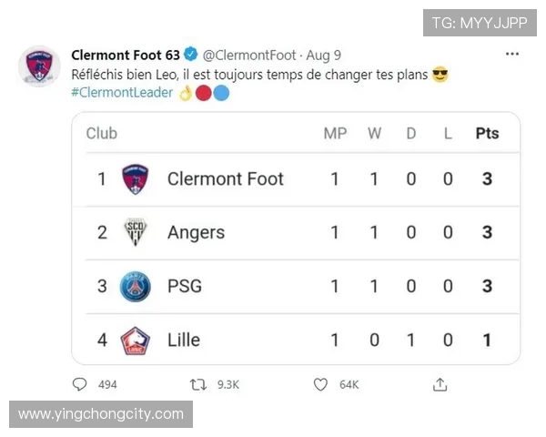
Task: Click the PSG club crest
Action: [135, 287]
